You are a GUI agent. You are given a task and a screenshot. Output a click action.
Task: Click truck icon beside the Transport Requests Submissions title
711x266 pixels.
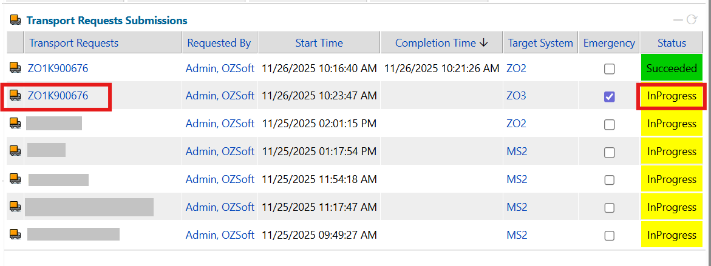tap(15, 20)
